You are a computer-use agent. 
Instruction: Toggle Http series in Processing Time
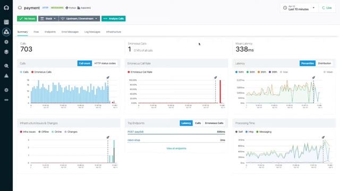pos(249,132)
